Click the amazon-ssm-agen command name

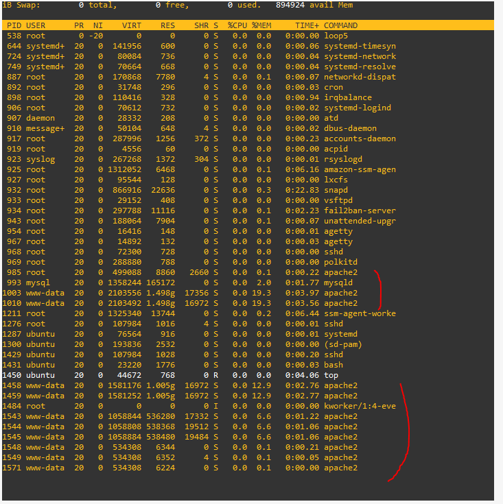(x=360, y=169)
